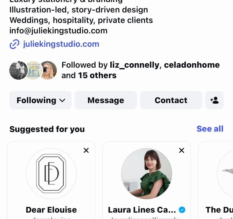
Task: Send a message via Message button
Action: pyautogui.click(x=106, y=100)
